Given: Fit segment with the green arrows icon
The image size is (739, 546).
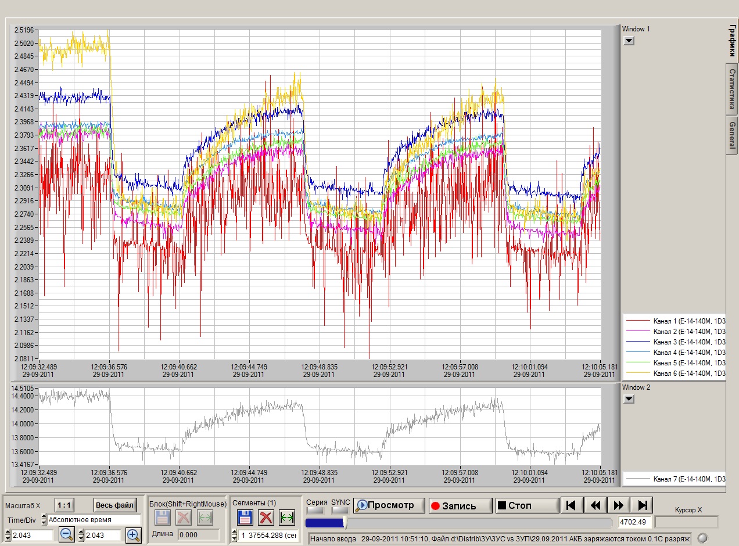Looking at the screenshot, I should click(x=287, y=518).
